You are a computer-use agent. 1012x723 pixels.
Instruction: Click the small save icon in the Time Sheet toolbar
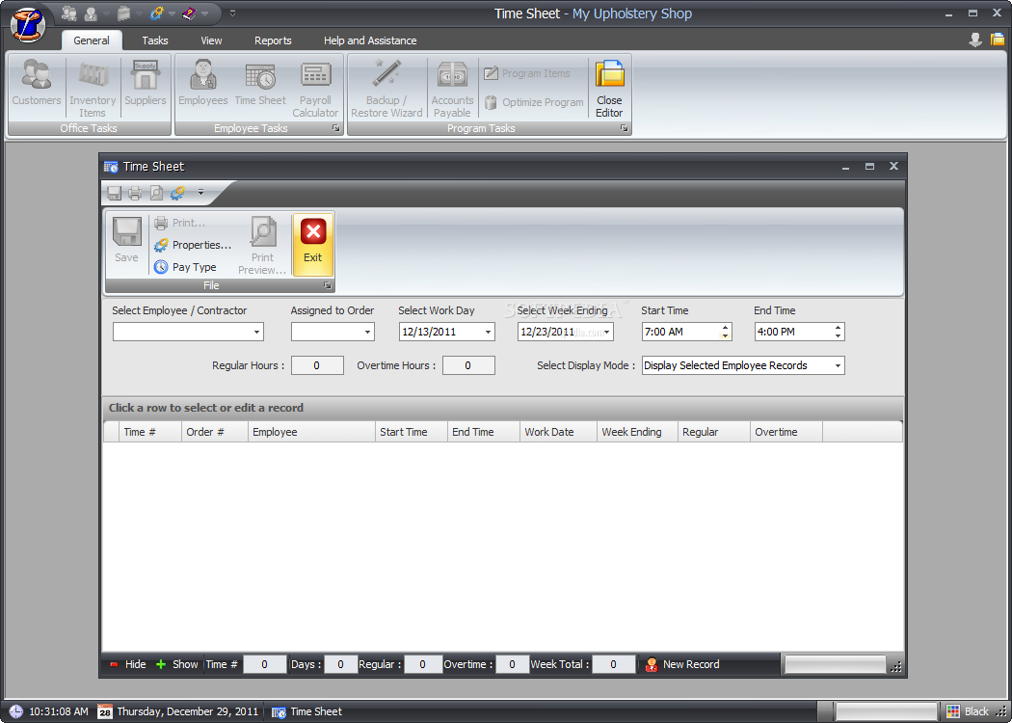point(115,193)
